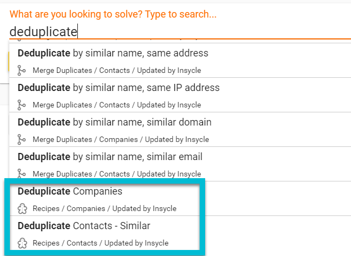Click gingerbread recipe icon for Deduplicate Contacts
This screenshot has width=351, height=256.
pyautogui.click(x=22, y=243)
